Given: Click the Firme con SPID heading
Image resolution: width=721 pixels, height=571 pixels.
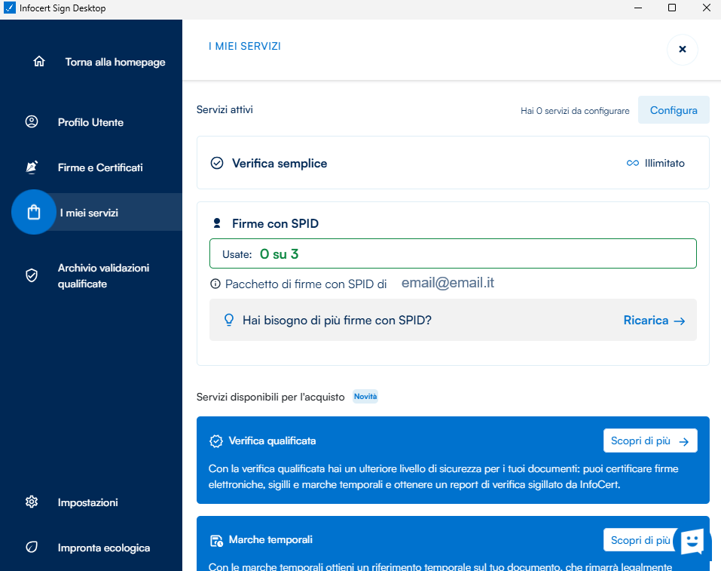Looking at the screenshot, I should (x=275, y=223).
